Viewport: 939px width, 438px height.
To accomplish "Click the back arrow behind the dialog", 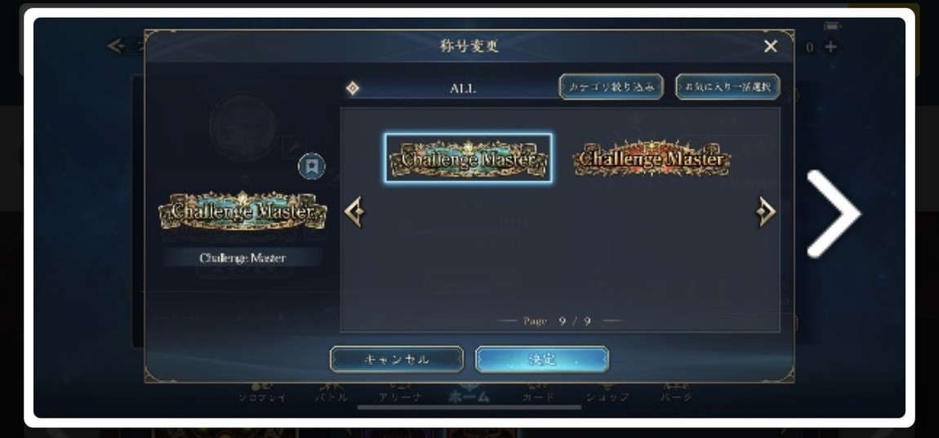I will pos(116,46).
